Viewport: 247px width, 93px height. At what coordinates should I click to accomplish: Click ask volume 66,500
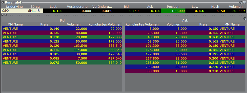181,54
